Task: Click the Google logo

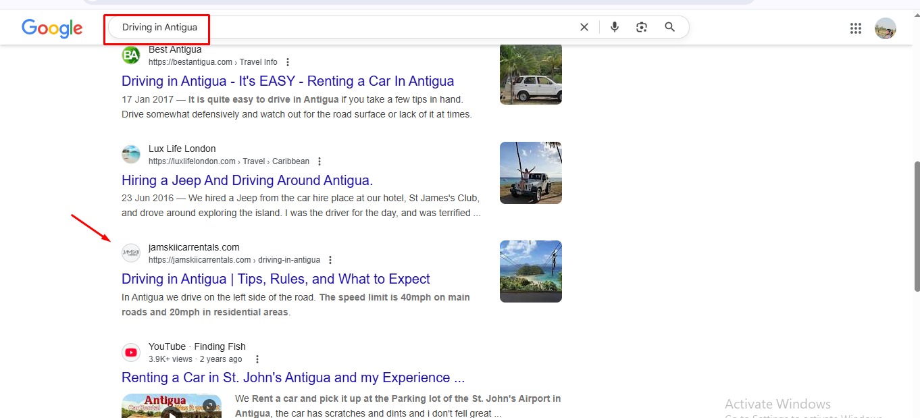Action: point(52,28)
